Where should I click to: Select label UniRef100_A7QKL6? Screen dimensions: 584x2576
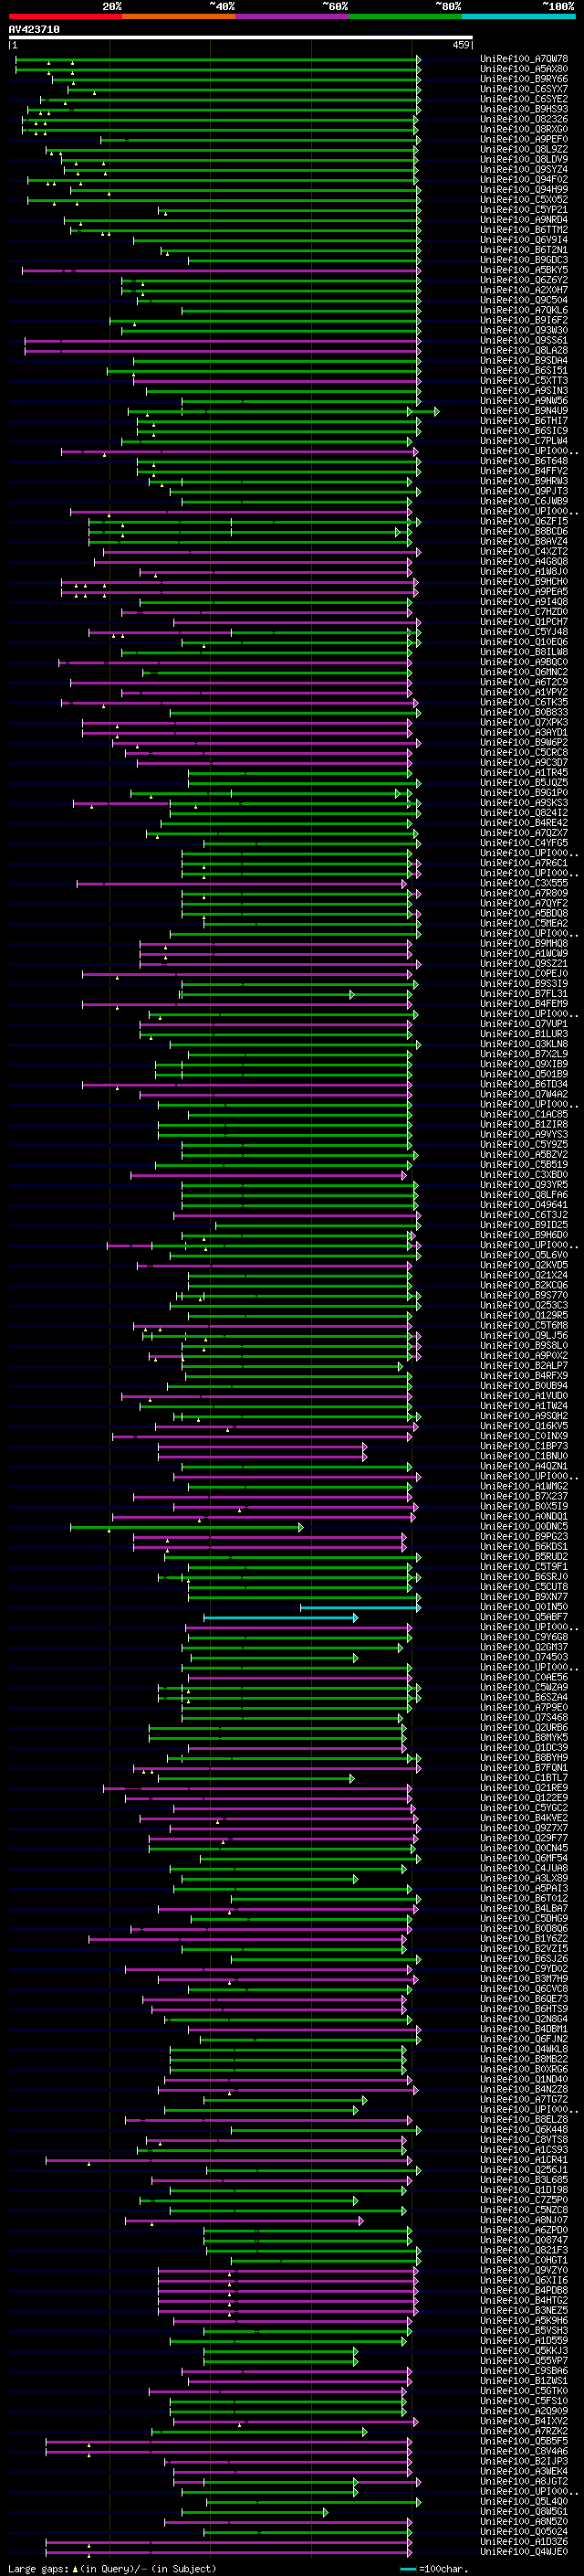click(x=524, y=310)
